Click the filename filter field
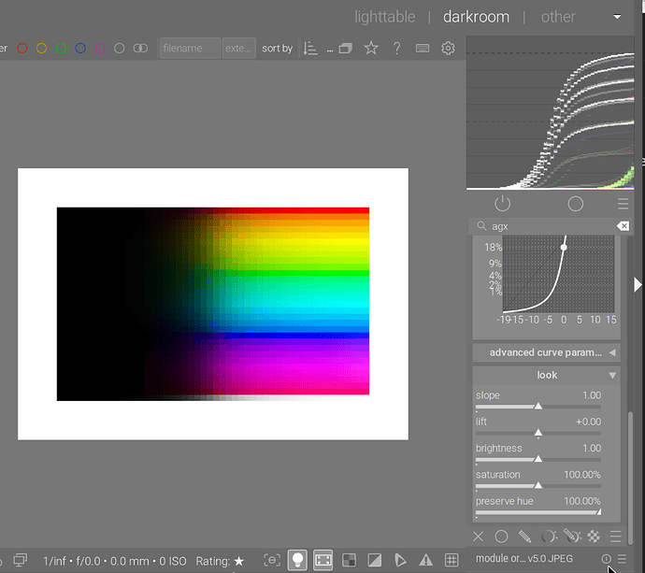645x573 pixels. click(190, 49)
